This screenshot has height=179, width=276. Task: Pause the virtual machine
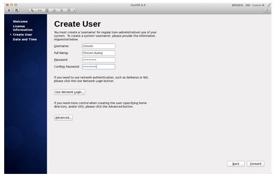point(9,11)
